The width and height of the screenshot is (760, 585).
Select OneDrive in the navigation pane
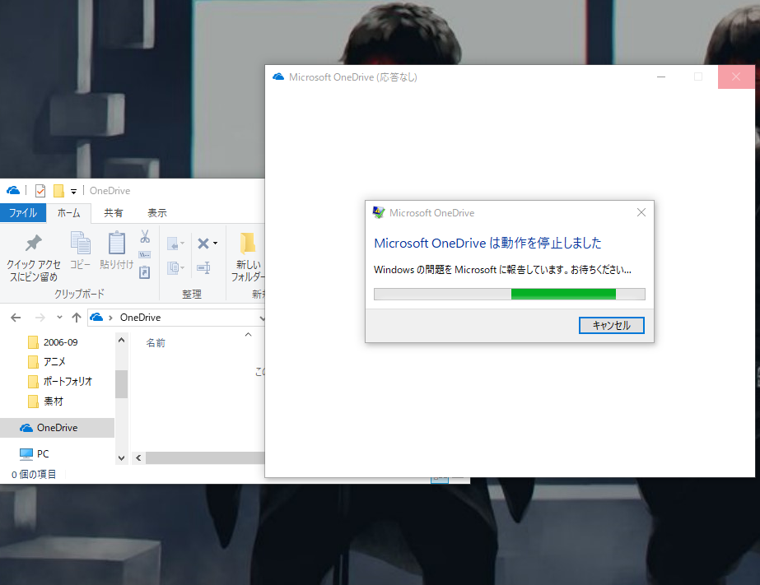[x=57, y=428]
